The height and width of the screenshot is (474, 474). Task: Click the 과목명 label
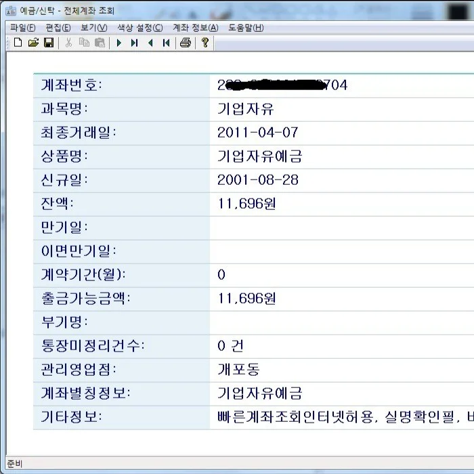click(x=64, y=109)
